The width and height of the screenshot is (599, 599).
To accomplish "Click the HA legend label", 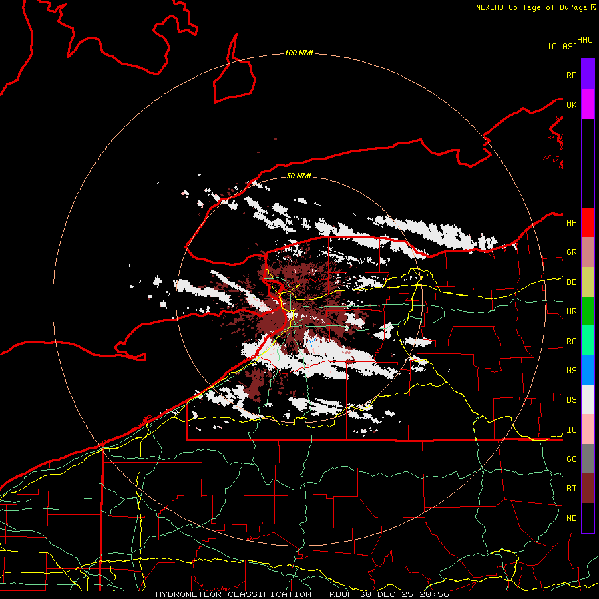I will [571, 222].
